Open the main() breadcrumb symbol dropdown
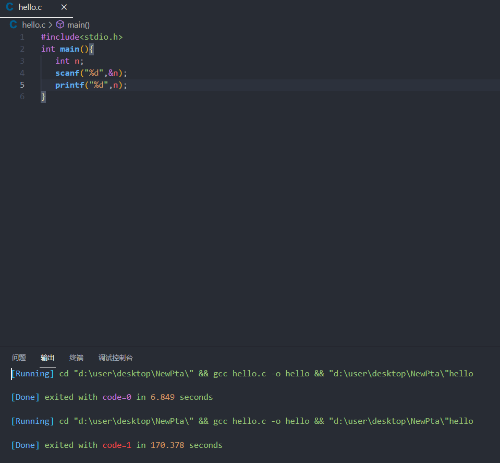Image resolution: width=500 pixels, height=463 pixels. pos(77,25)
